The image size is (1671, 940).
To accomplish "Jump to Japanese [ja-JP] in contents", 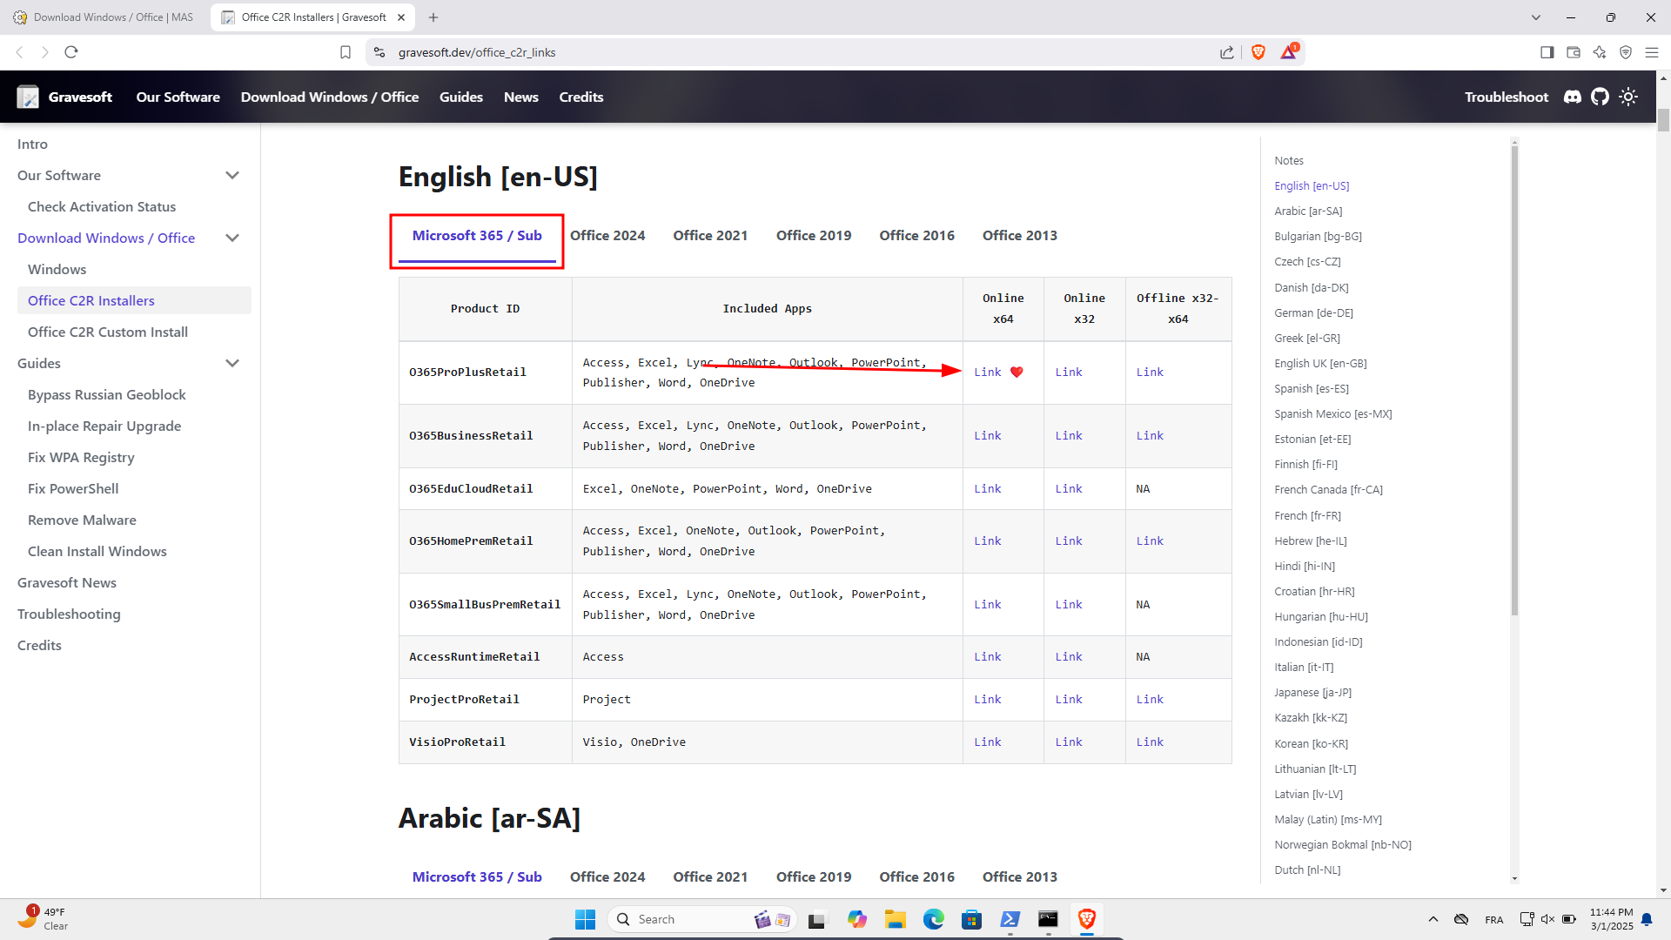I will click(1312, 692).
